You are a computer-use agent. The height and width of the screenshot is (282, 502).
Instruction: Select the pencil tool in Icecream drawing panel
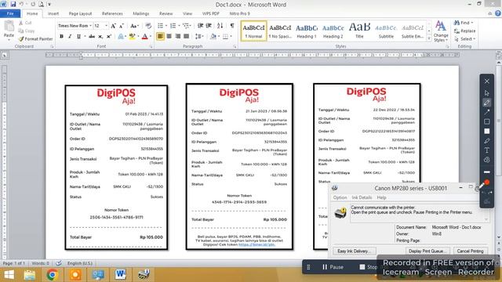click(x=486, y=103)
